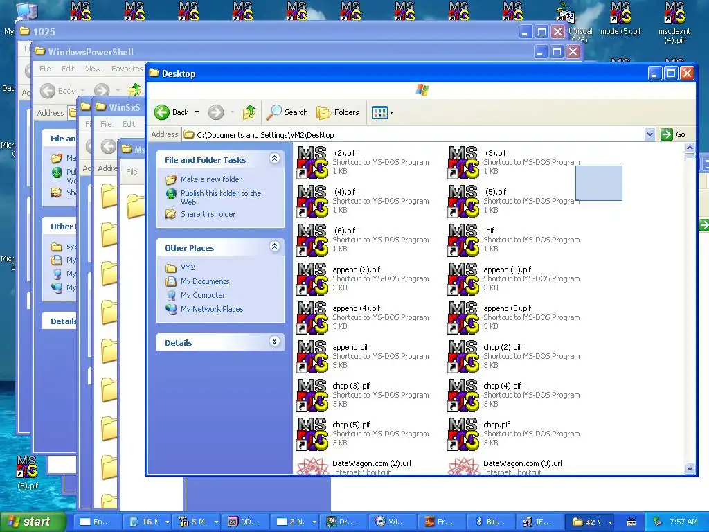Open the Edit menu in the WinSxS window

point(128,123)
